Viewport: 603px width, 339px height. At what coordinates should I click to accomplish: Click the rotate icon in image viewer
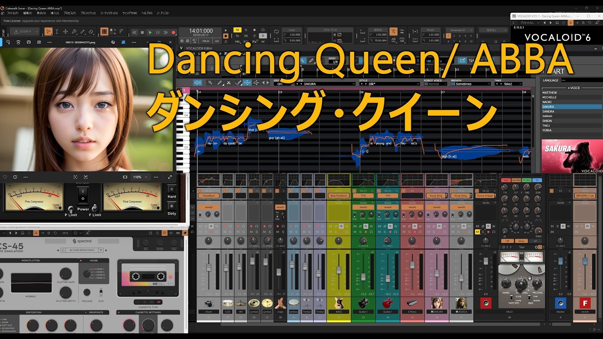click(8, 42)
